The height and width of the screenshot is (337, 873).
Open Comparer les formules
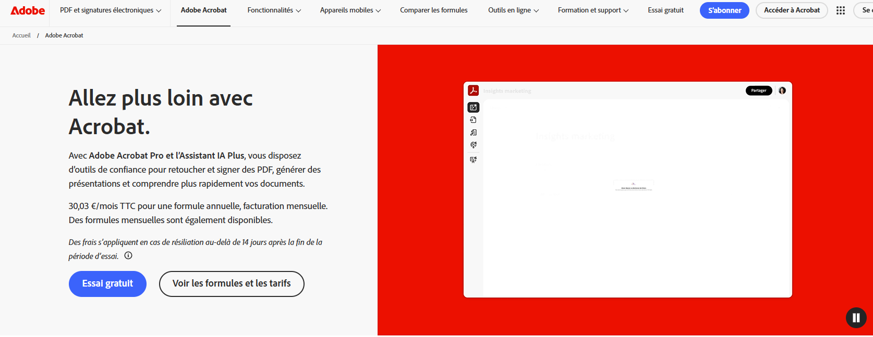(434, 10)
